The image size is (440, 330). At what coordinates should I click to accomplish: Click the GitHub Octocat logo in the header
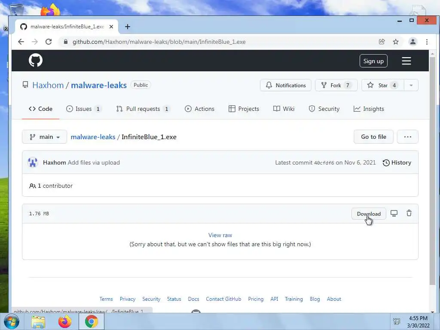(36, 60)
